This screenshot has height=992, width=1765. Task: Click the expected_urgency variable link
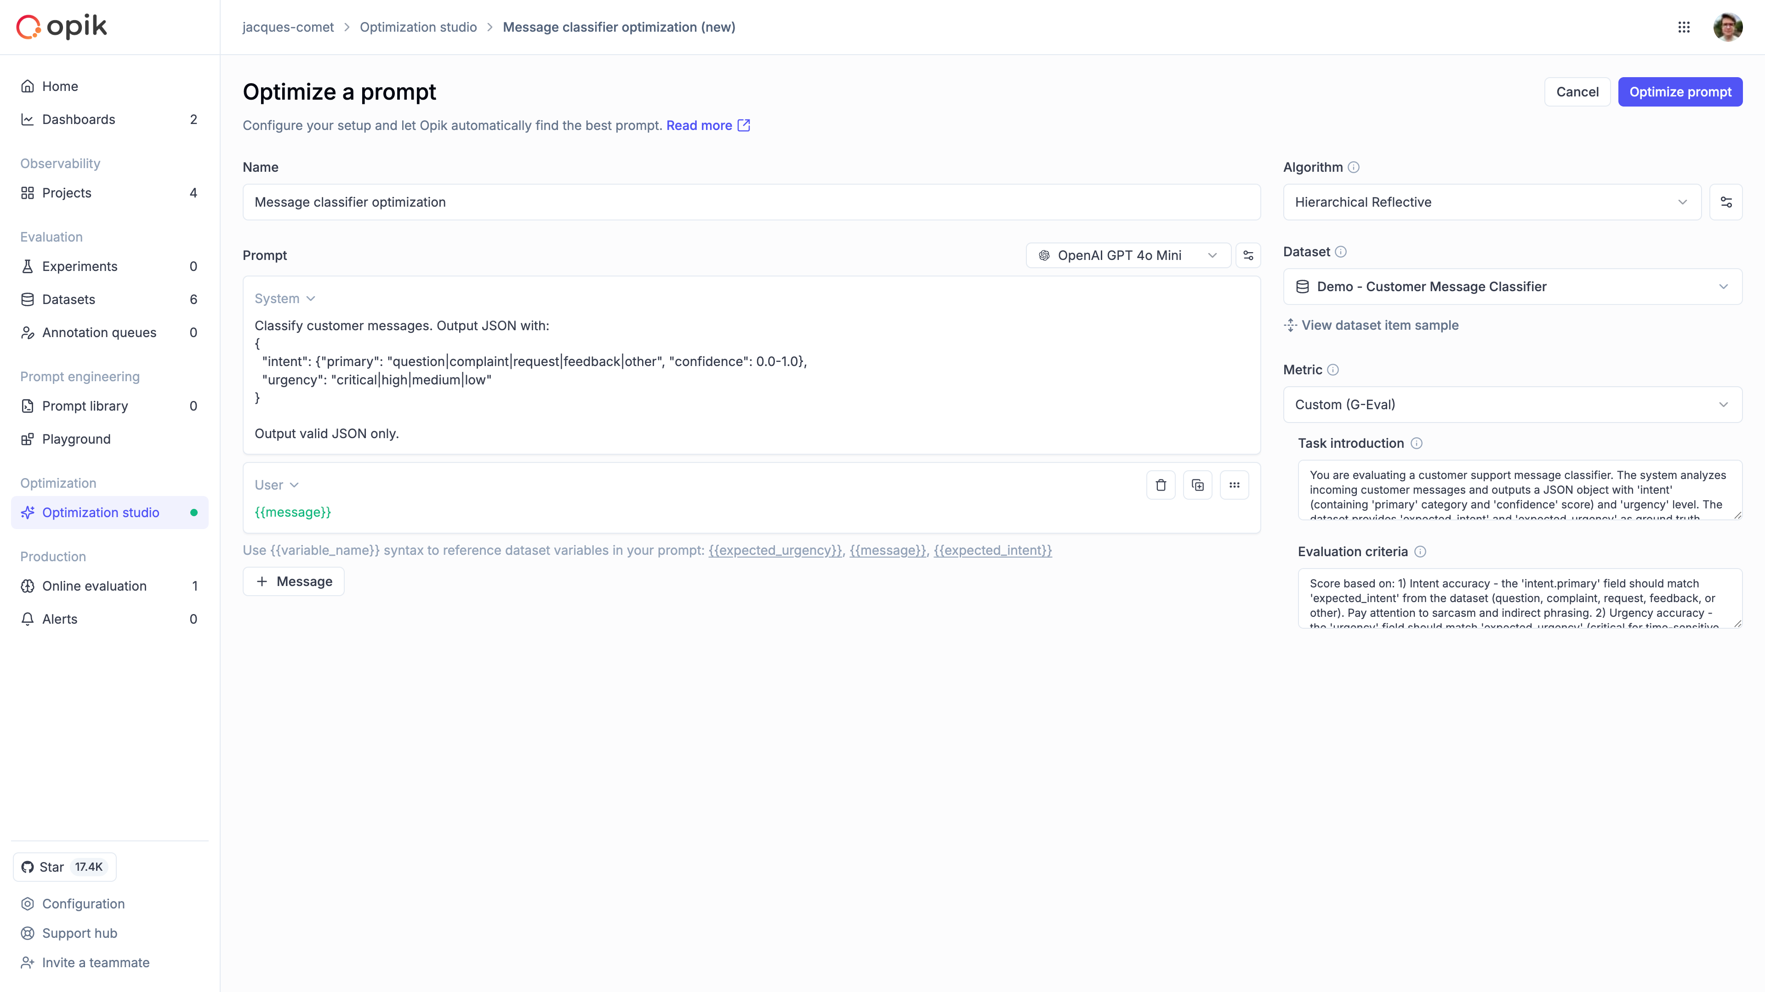(x=774, y=550)
